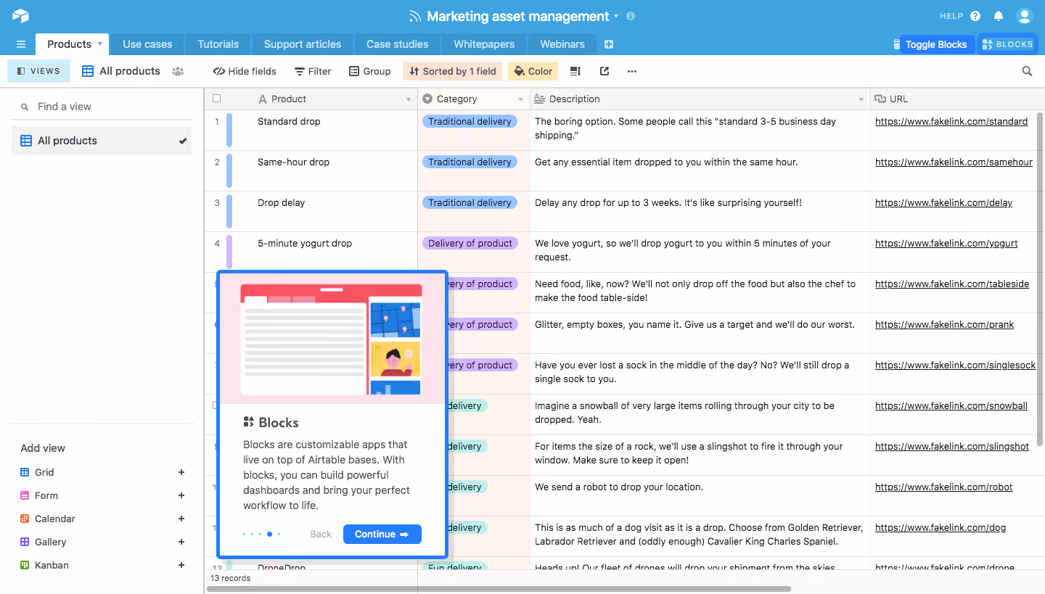Click the Hide fields button
The width and height of the screenshot is (1045, 594).
click(245, 71)
